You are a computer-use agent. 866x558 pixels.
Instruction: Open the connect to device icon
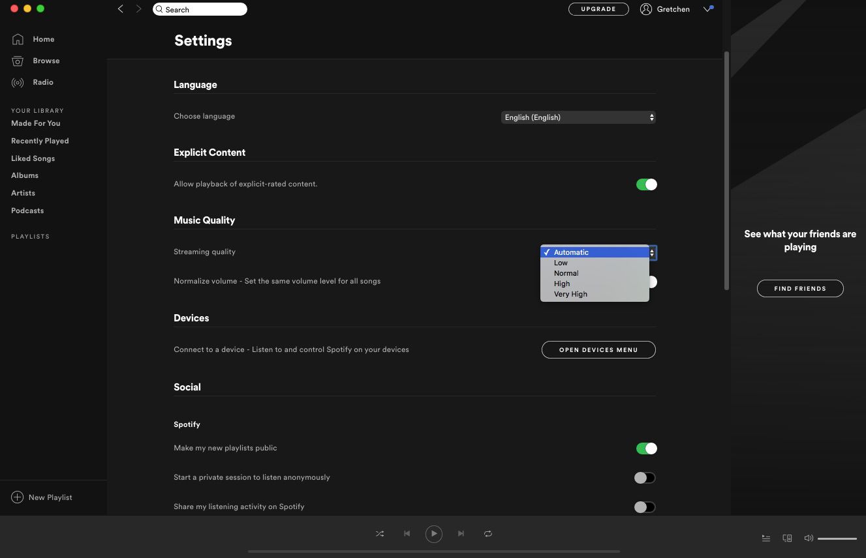pos(787,538)
